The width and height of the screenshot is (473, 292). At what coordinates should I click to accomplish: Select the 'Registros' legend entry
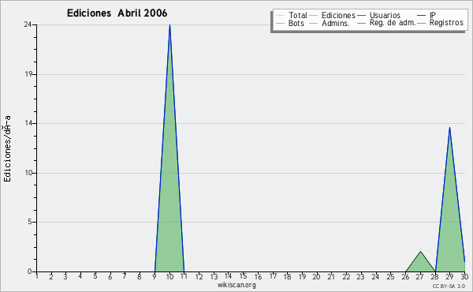(446, 23)
